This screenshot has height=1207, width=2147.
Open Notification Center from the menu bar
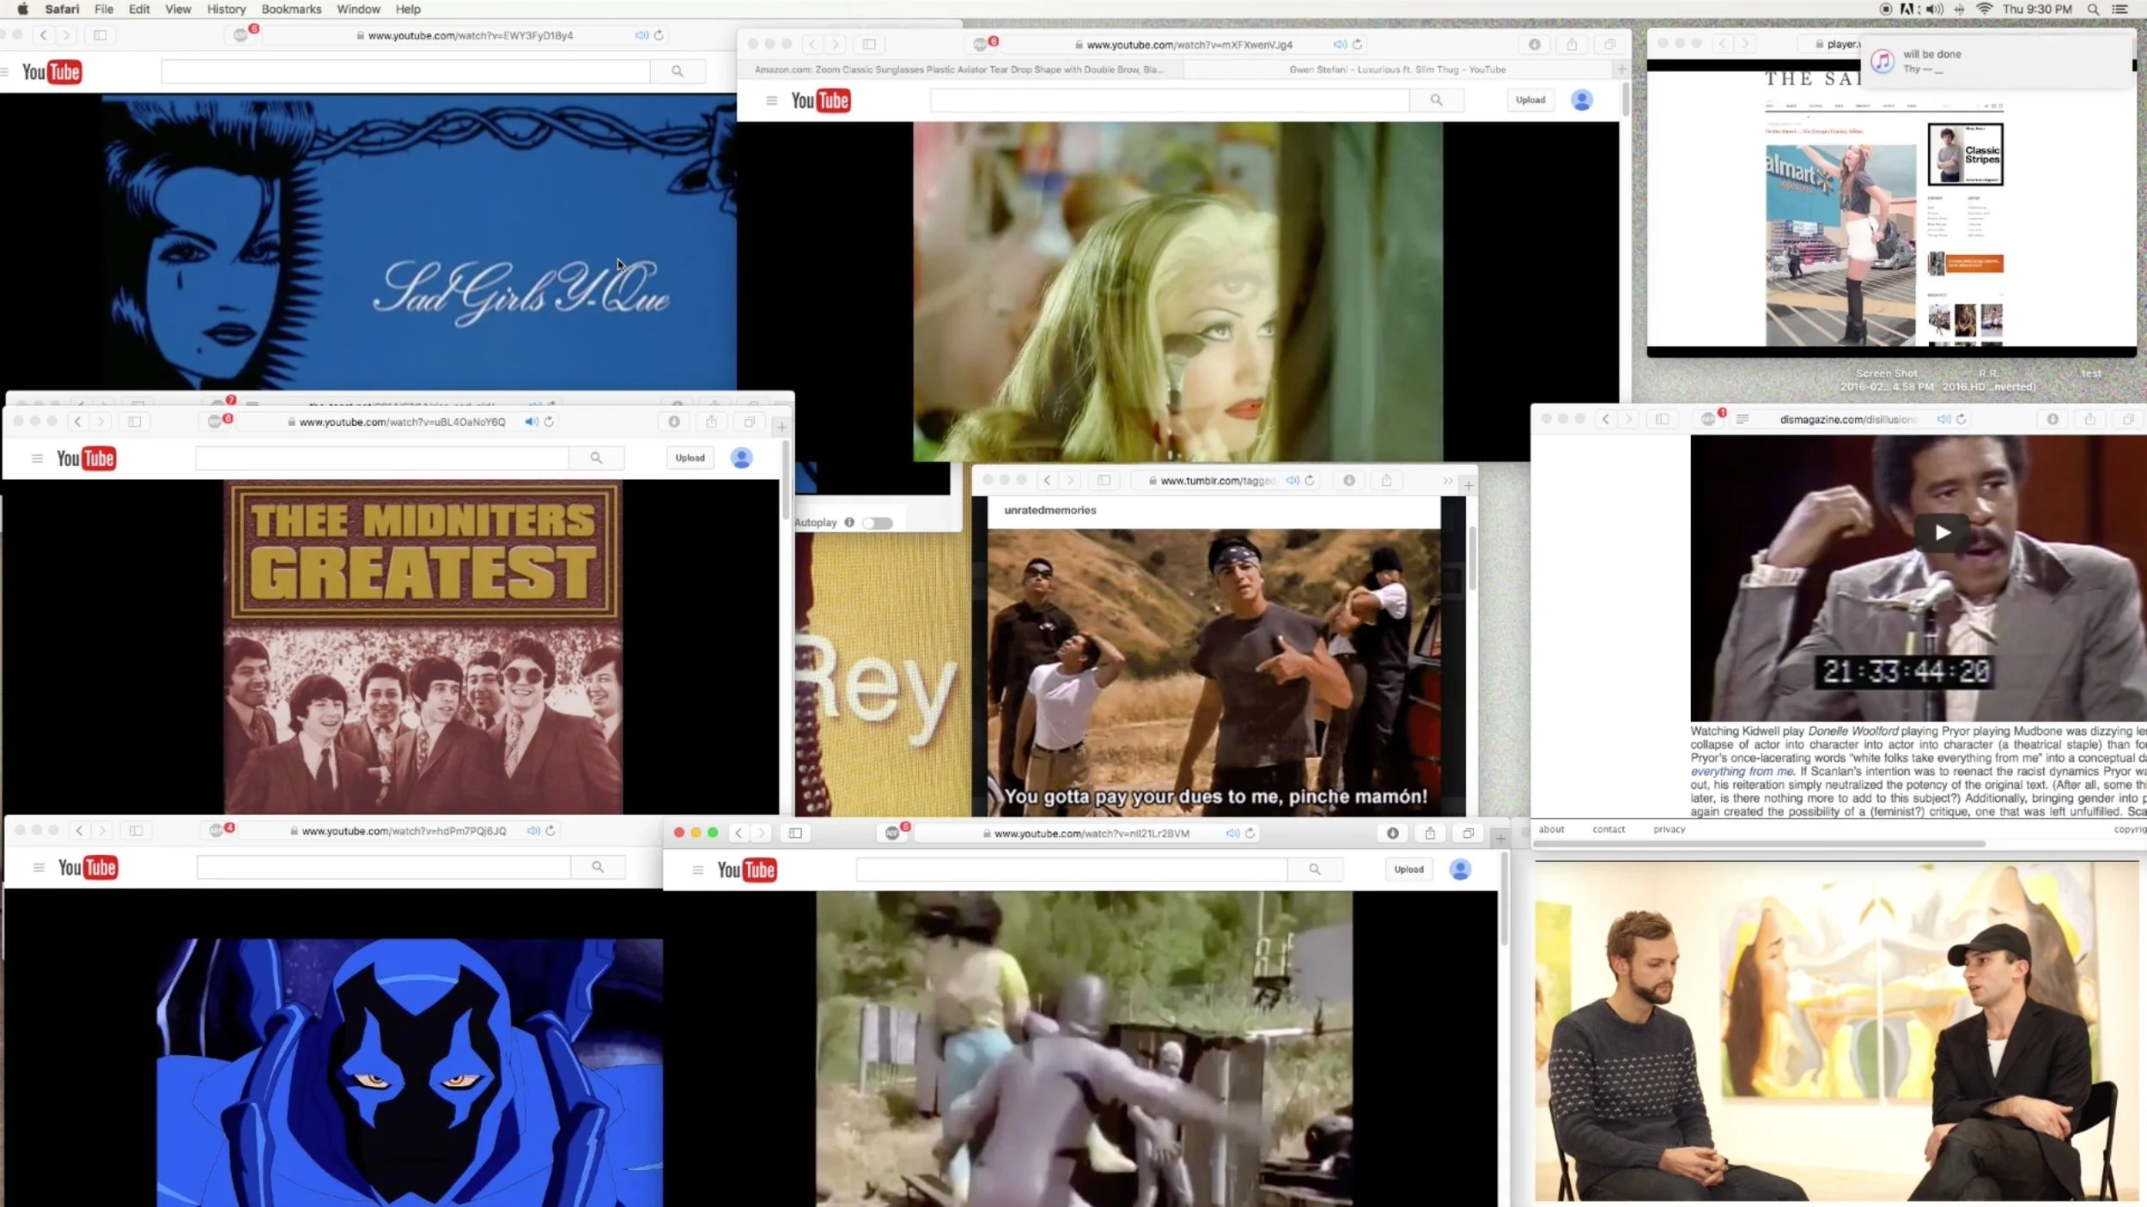2120,9
